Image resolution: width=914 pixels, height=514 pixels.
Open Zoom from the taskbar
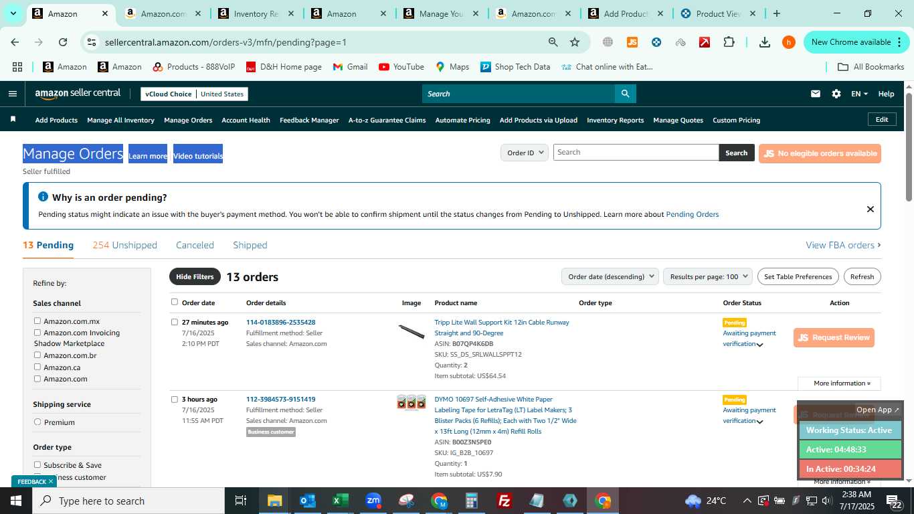pos(373,501)
